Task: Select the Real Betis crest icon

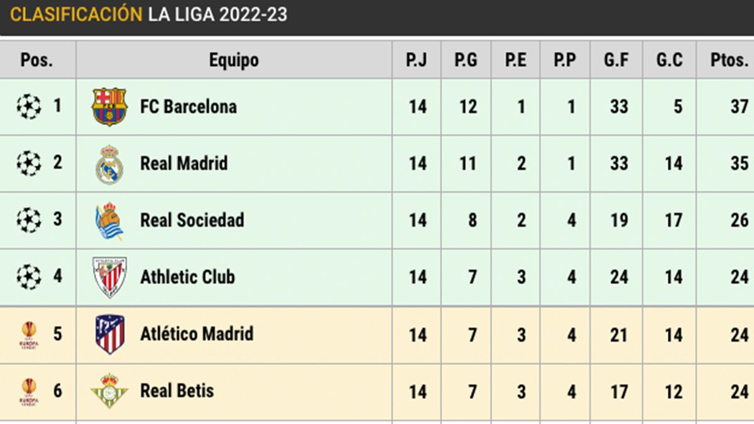Action: (109, 391)
